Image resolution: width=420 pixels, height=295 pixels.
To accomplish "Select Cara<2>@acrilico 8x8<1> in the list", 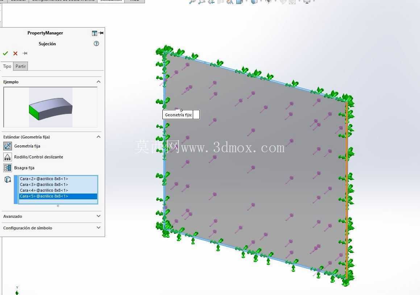I will pyautogui.click(x=58, y=179).
